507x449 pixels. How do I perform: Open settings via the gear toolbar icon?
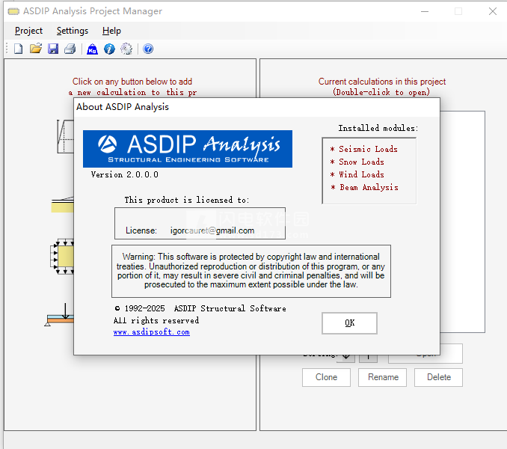pyautogui.click(x=126, y=49)
